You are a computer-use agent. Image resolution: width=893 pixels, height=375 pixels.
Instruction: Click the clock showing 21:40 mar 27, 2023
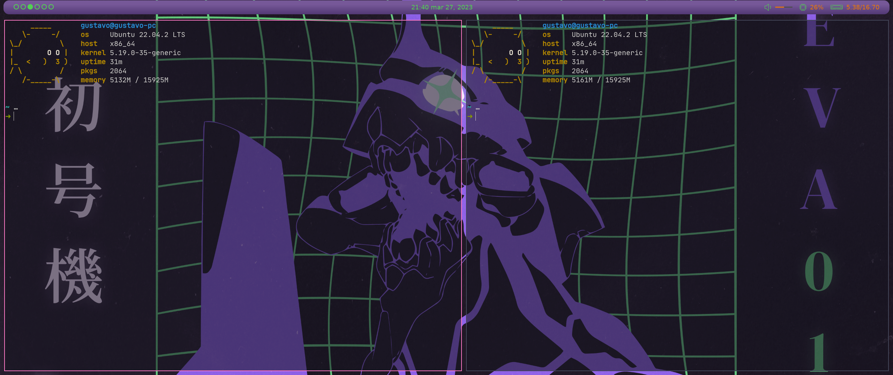(442, 7)
